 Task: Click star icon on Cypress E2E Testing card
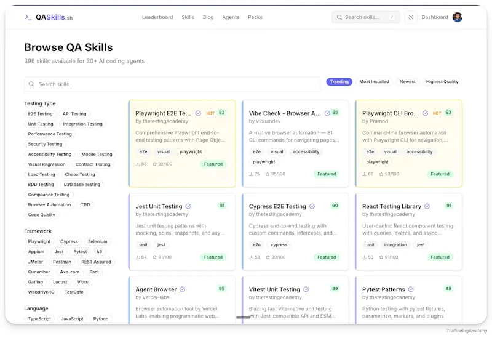[x=268, y=257]
